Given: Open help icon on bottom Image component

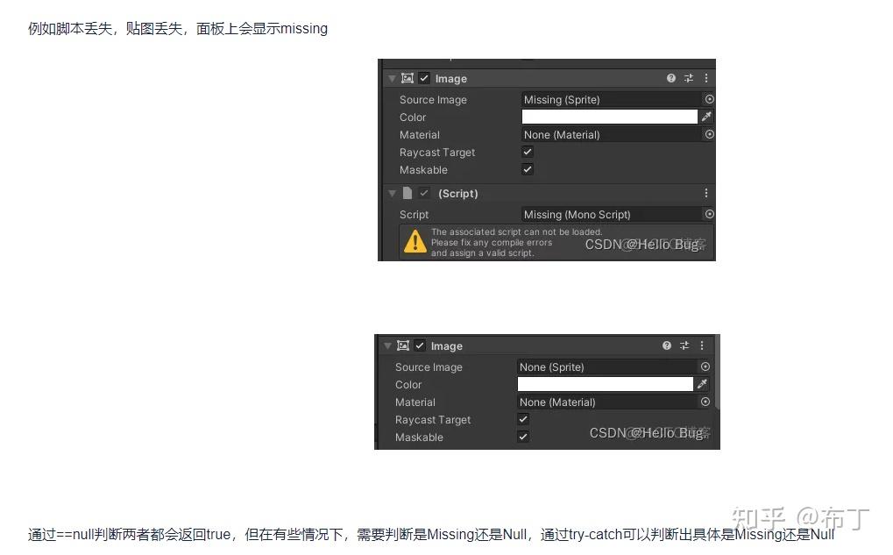Looking at the screenshot, I should 667,345.
